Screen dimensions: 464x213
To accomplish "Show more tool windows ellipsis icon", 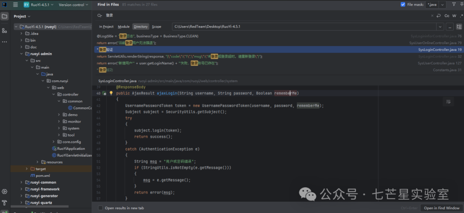I will (x=4, y=42).
